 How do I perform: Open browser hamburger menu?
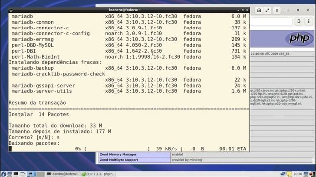point(277,10)
